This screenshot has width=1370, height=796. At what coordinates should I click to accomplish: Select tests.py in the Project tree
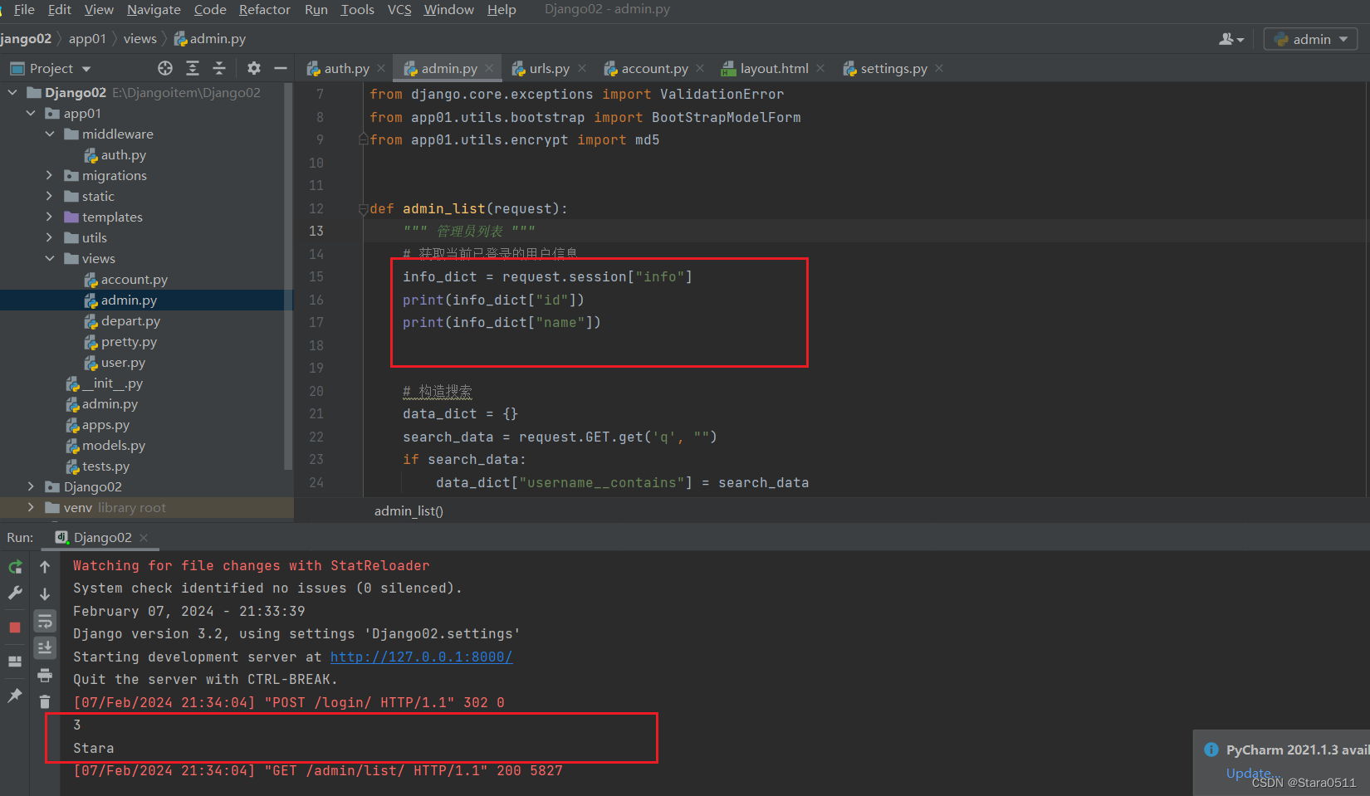point(105,466)
